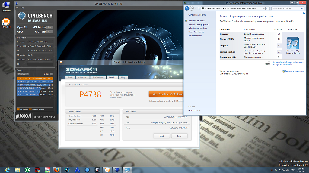Go forward in the Control Panel window
The image size is (309, 173).
pyautogui.click(x=191, y=8)
